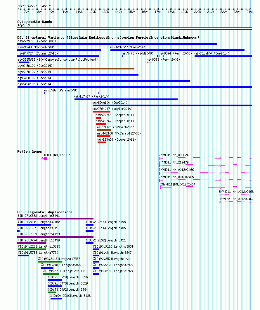Select the 200k ruler tick label
Viewport: 260px width, 310px height.
[197, 12]
